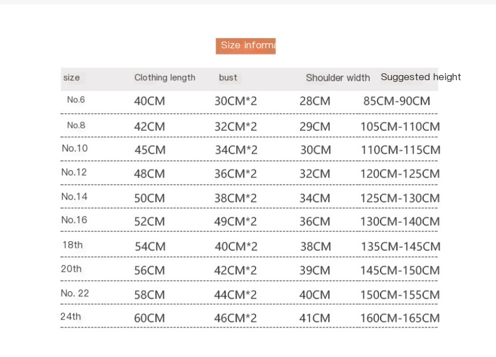This screenshot has width=496, height=357.
Task: Select the Shoulder width column header
Action: pos(338,78)
